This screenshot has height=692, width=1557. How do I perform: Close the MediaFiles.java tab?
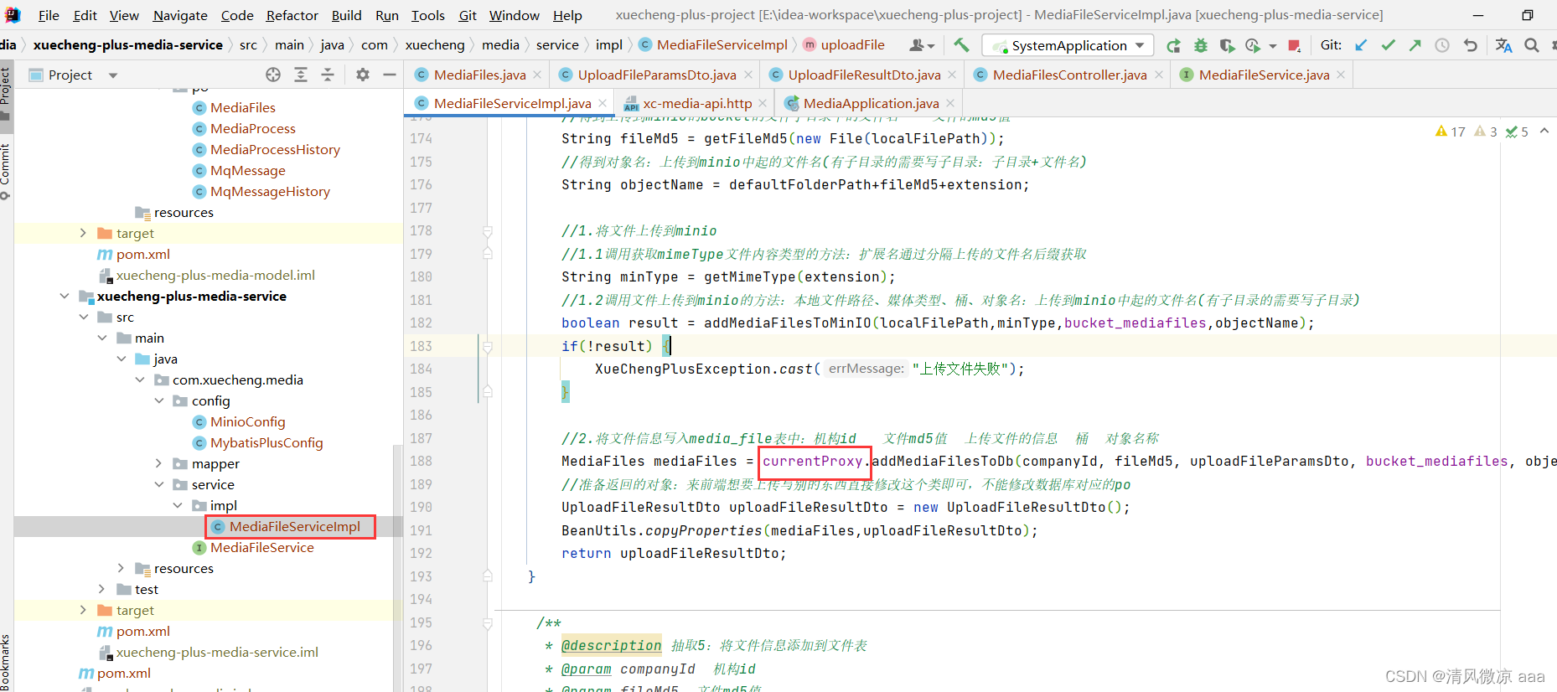point(538,75)
